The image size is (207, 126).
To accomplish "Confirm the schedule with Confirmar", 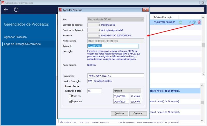I will click(x=120, y=114).
